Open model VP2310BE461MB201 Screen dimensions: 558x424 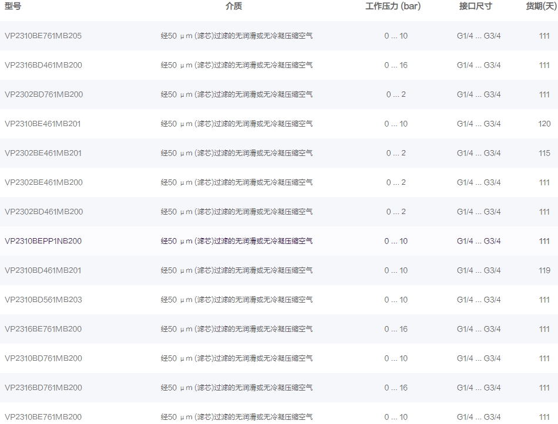pyautogui.click(x=43, y=124)
